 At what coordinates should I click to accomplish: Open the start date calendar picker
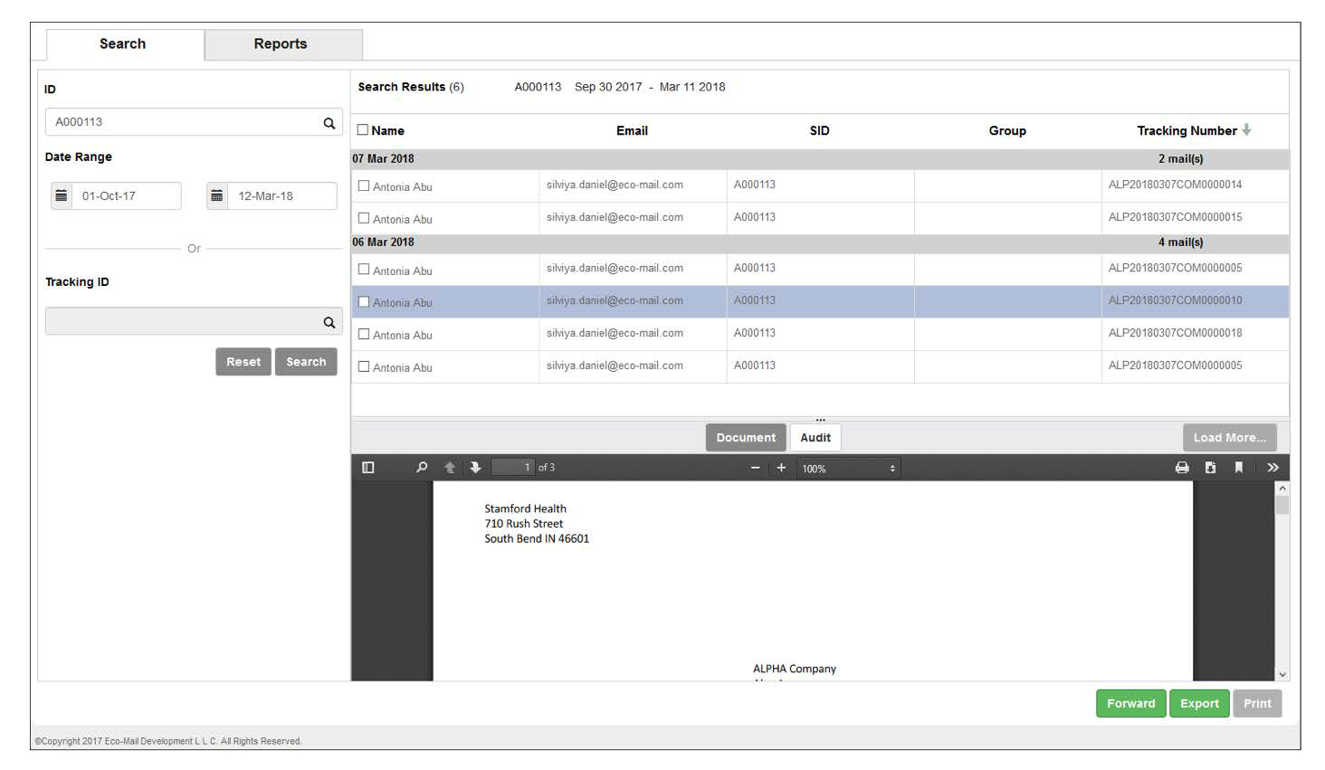62,196
